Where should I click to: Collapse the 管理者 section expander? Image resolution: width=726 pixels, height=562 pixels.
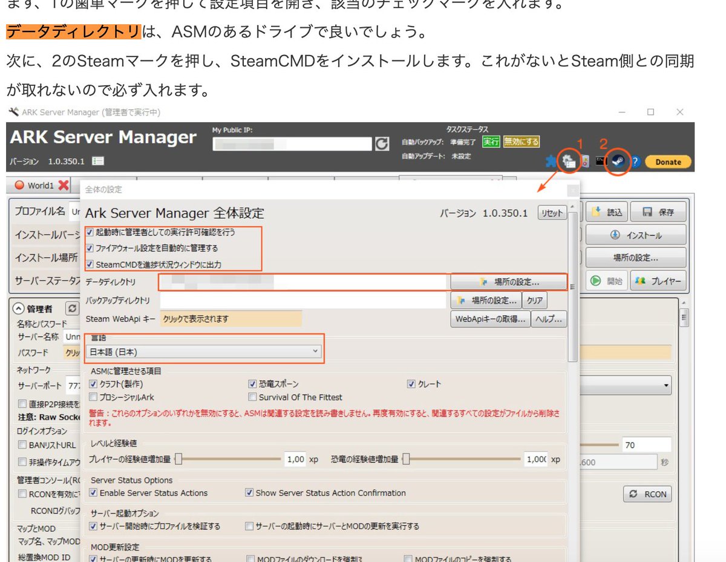point(18,308)
